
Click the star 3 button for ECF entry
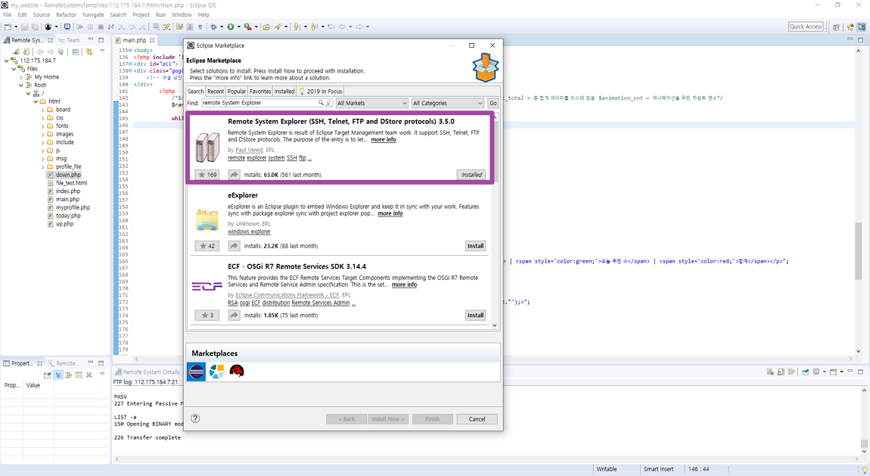(x=207, y=315)
